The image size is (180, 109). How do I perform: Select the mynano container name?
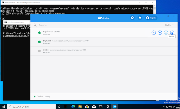click(x=47, y=41)
